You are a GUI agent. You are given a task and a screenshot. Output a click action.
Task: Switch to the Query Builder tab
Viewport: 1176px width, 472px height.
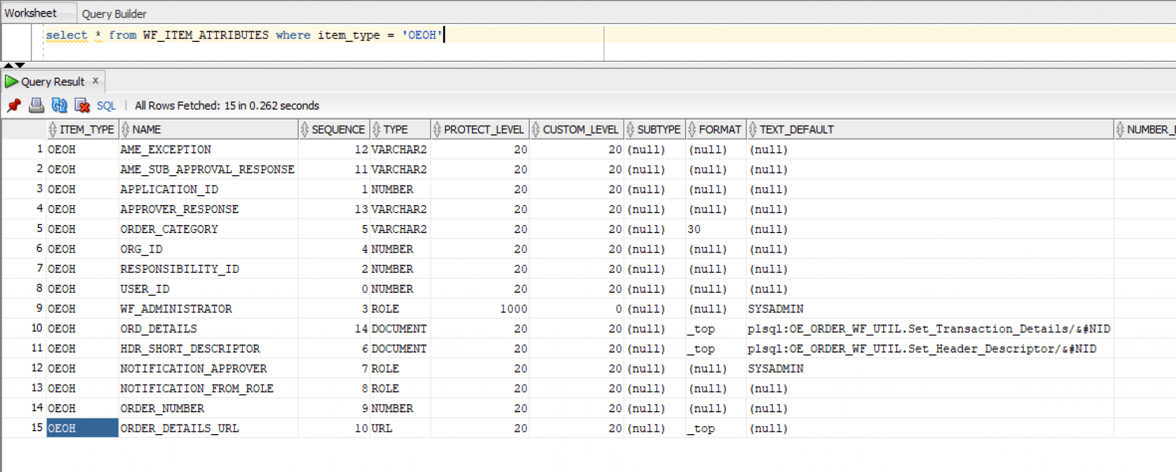tap(114, 14)
